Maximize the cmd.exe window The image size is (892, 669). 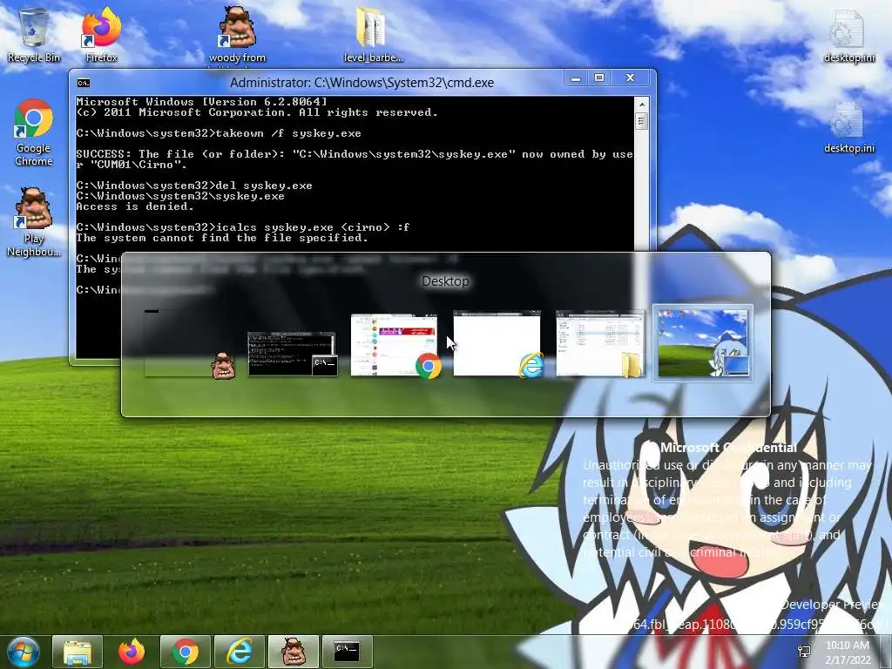599,78
